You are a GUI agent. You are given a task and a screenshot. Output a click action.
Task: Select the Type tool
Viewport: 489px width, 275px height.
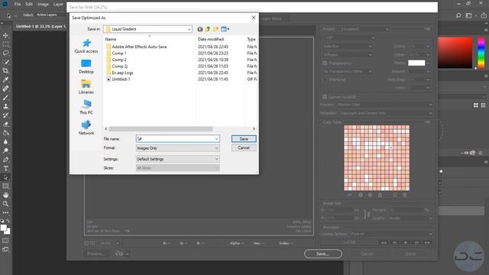(x=5, y=168)
